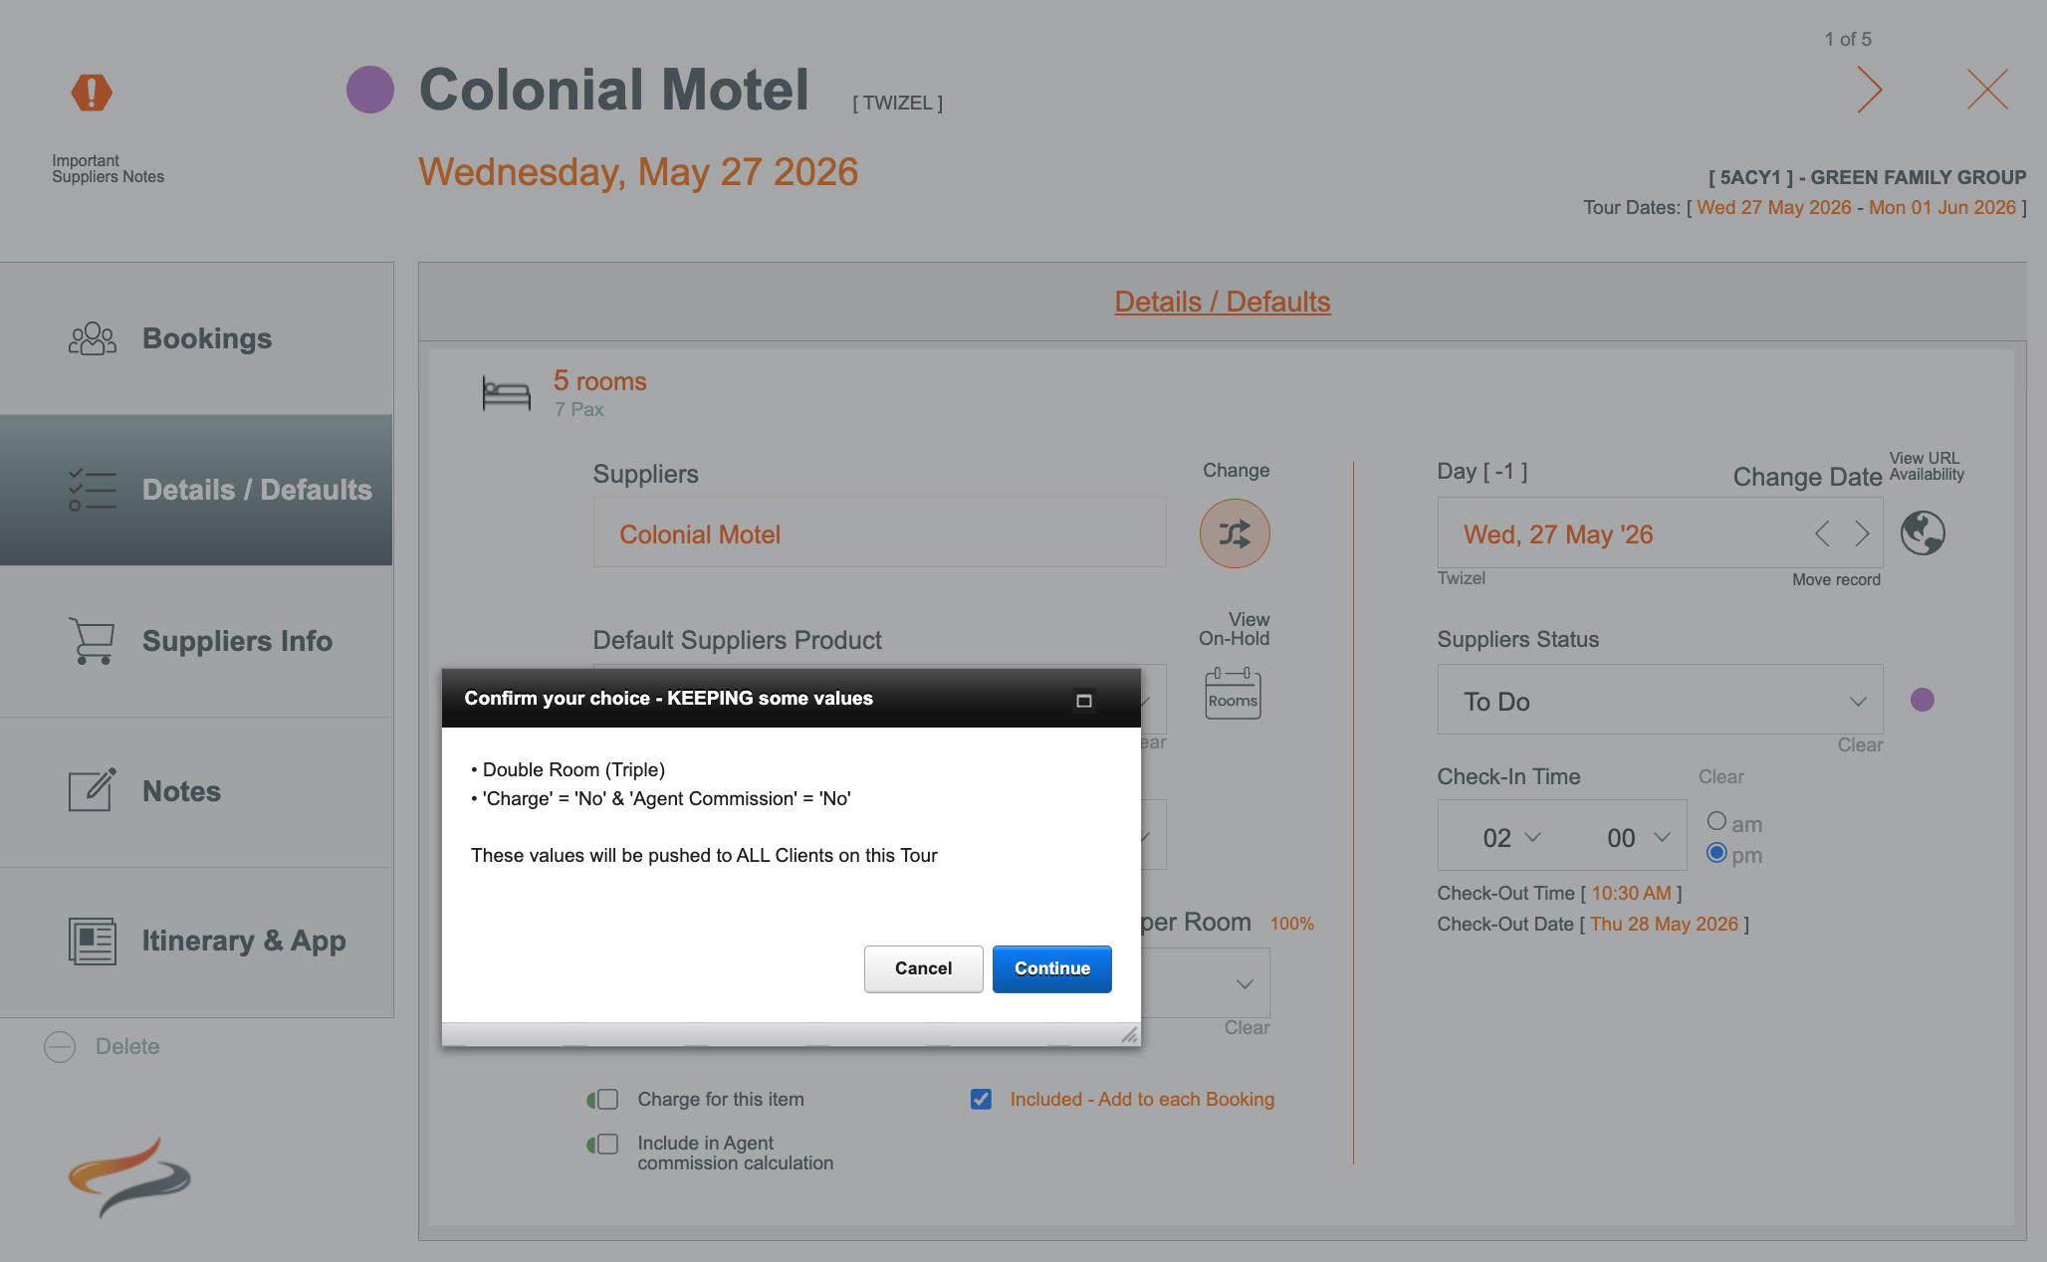Move date forward one day arrow
This screenshot has width=2047, height=1262.
[x=1862, y=533]
